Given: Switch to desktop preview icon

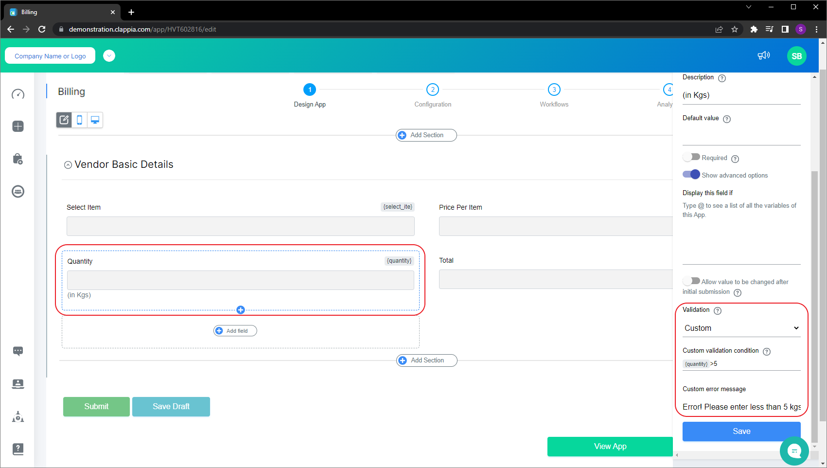Looking at the screenshot, I should tap(95, 120).
